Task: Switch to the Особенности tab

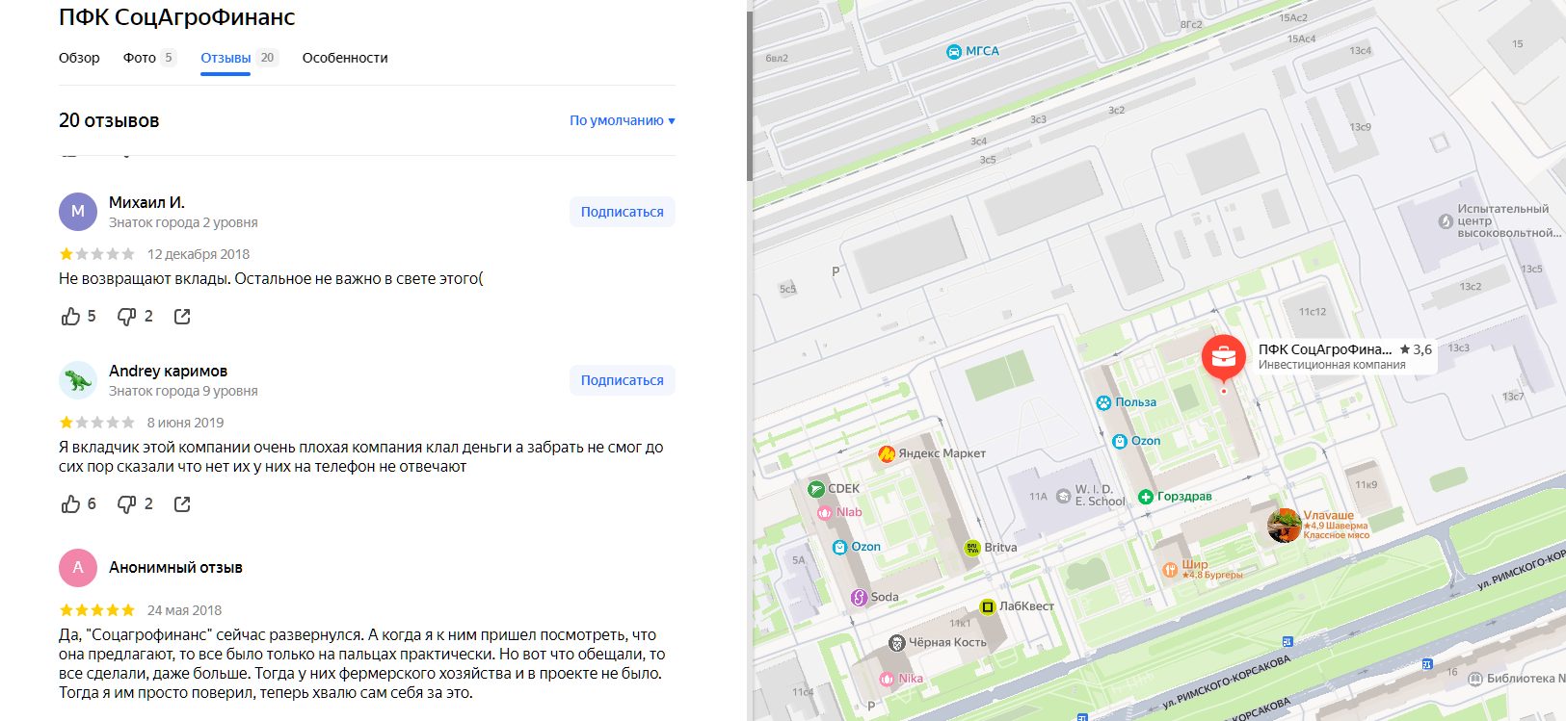Action: [345, 58]
